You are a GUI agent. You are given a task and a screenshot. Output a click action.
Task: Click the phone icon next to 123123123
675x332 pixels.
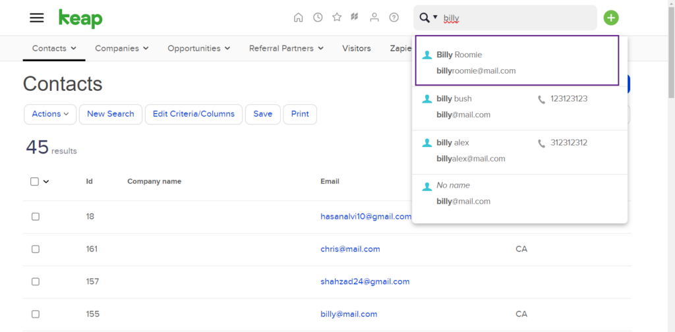(541, 99)
